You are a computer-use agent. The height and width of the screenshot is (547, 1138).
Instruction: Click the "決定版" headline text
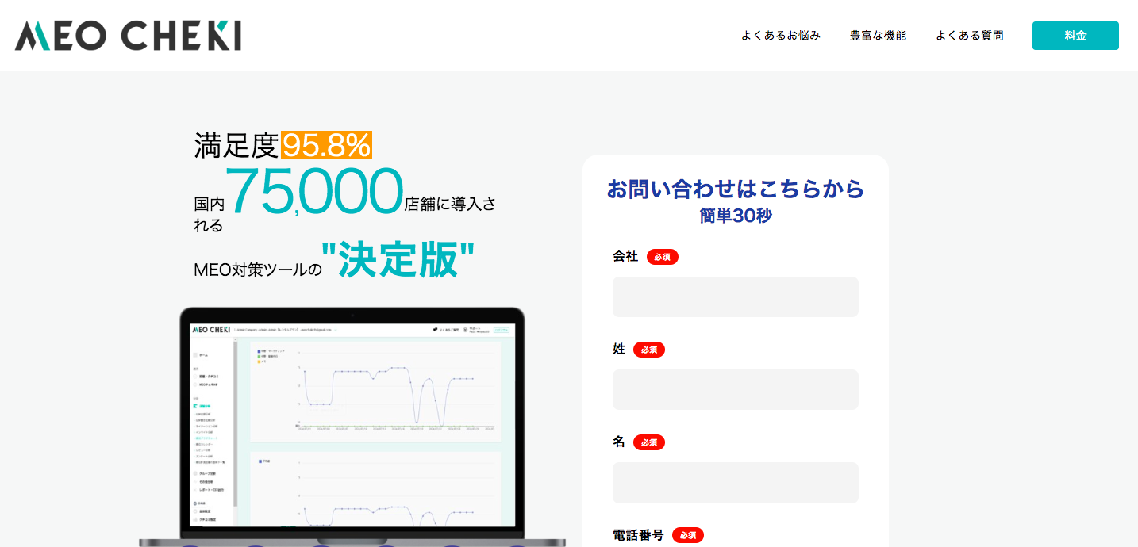398,259
